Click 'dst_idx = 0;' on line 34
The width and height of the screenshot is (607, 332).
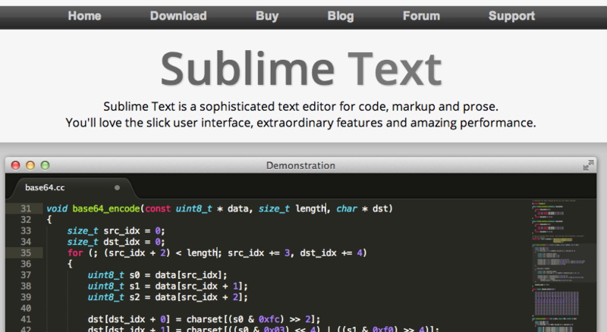(134, 242)
